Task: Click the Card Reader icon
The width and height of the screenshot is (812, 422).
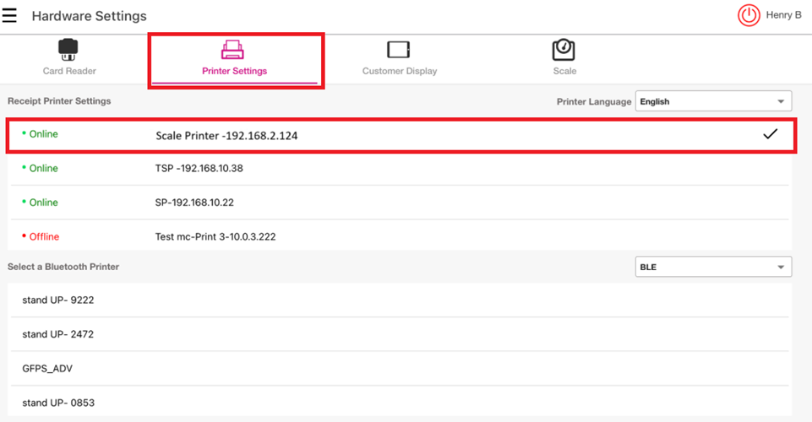Action: coord(68,49)
